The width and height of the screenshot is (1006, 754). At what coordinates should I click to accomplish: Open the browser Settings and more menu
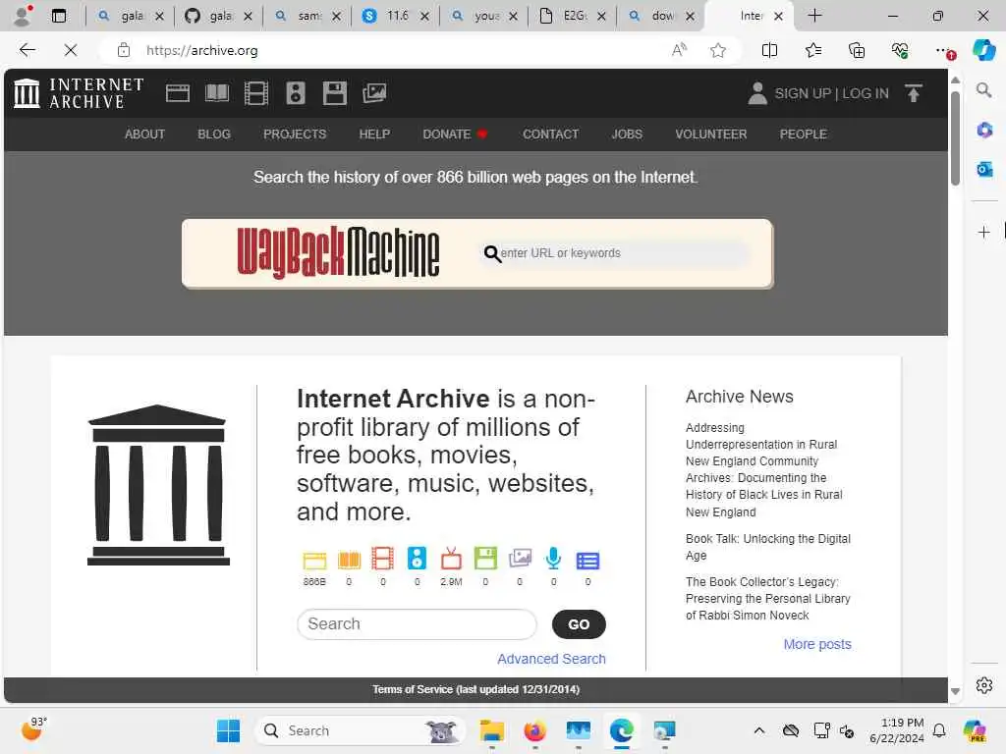943,50
